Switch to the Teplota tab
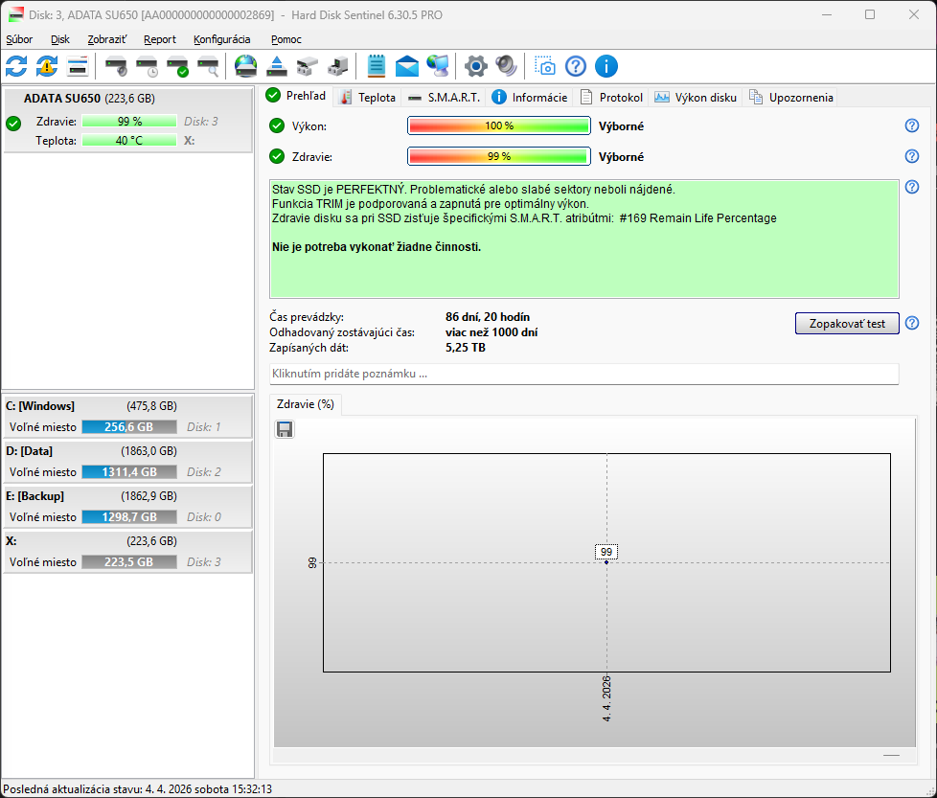The height and width of the screenshot is (798, 937). coord(368,98)
